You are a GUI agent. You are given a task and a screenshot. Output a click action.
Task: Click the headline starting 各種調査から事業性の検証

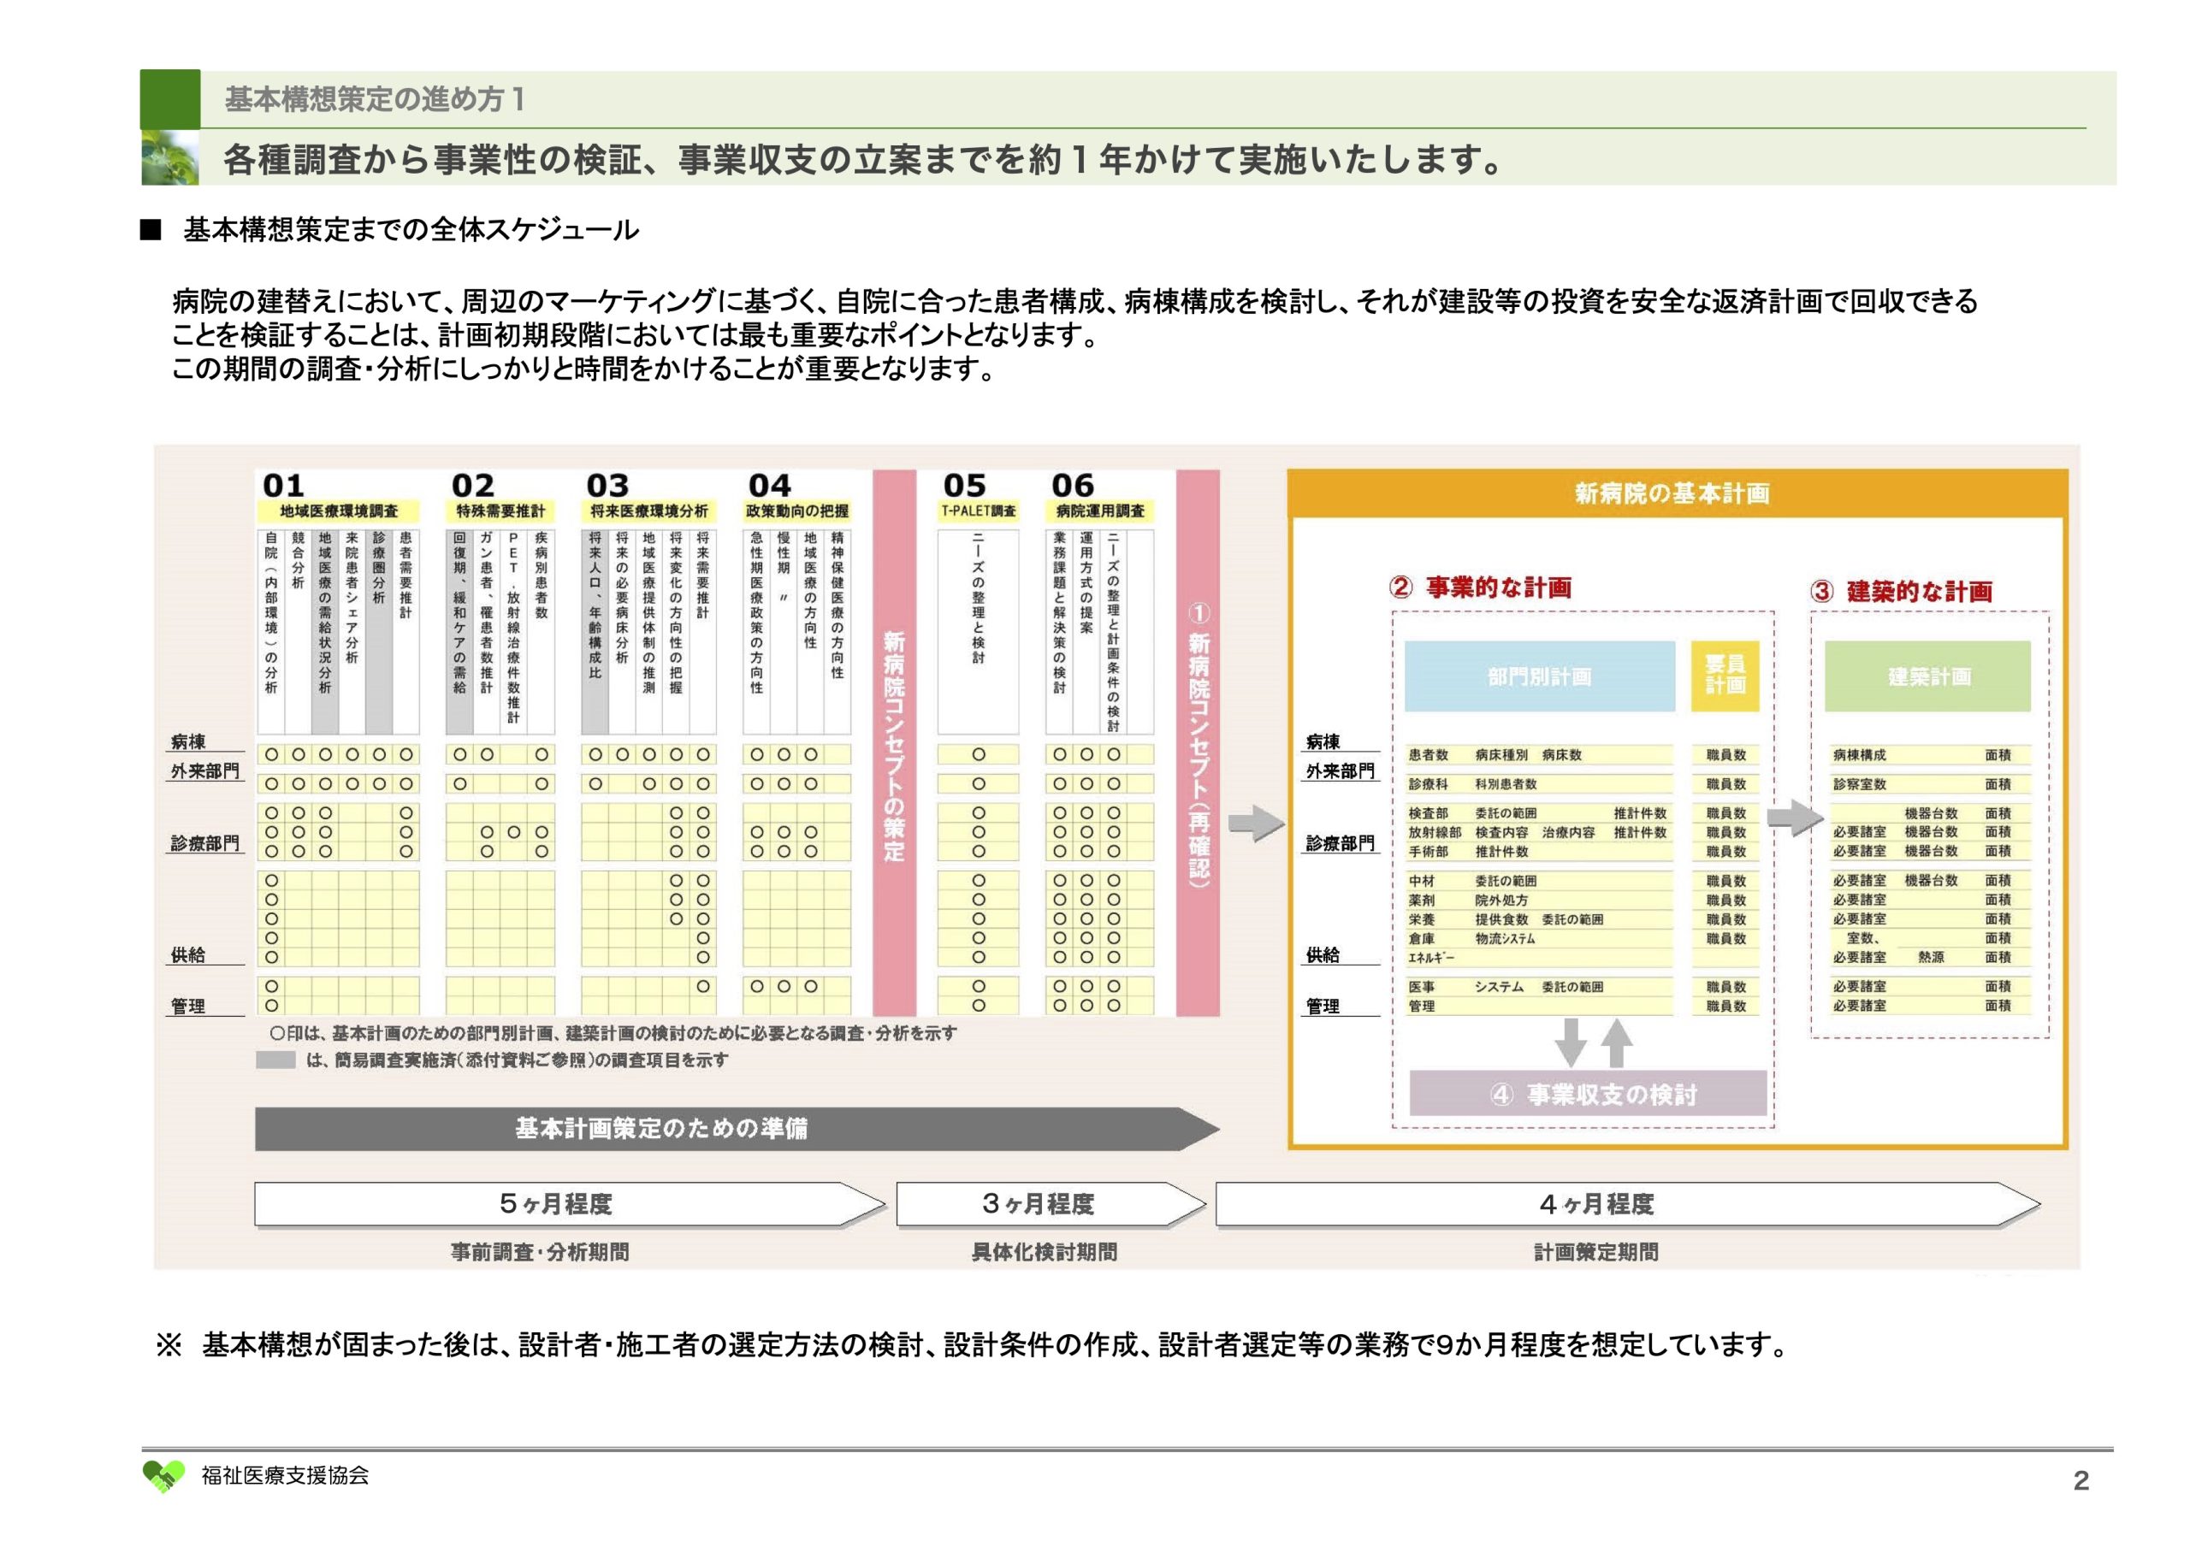click(863, 158)
